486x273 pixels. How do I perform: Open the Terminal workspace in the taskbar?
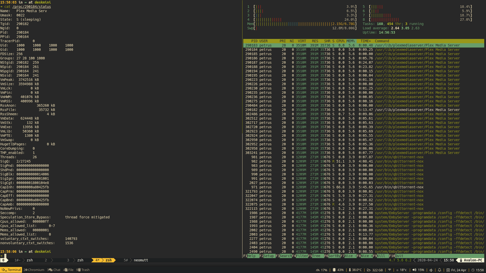[x=11, y=270]
